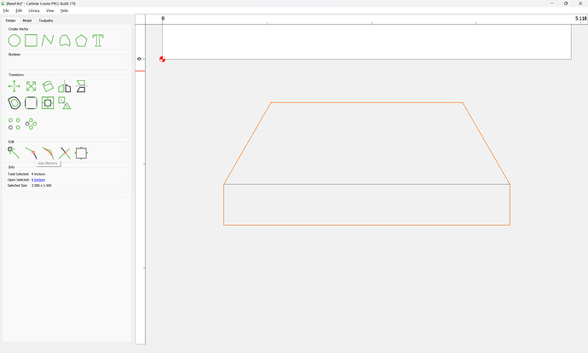Screen dimensions: 588x353
Task: Click the Rotate transform tool
Action: coord(48,86)
